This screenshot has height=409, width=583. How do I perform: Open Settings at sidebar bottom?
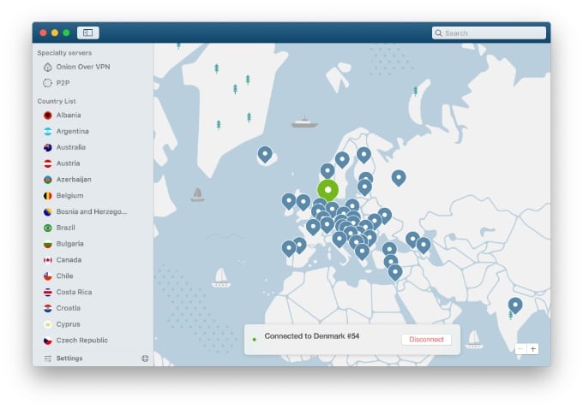69,359
